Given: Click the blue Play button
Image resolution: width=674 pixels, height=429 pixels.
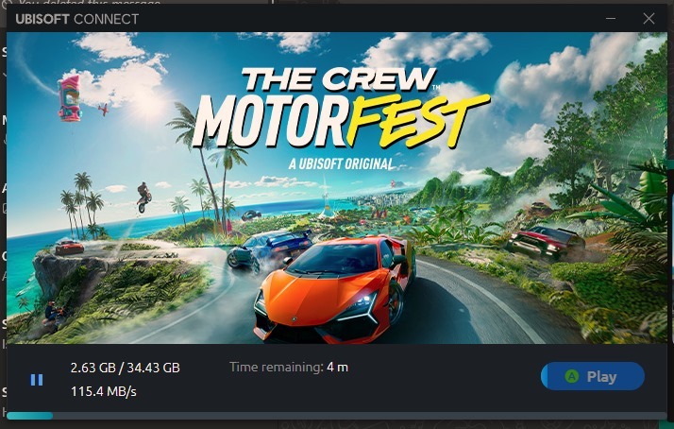Looking at the screenshot, I should click(592, 376).
